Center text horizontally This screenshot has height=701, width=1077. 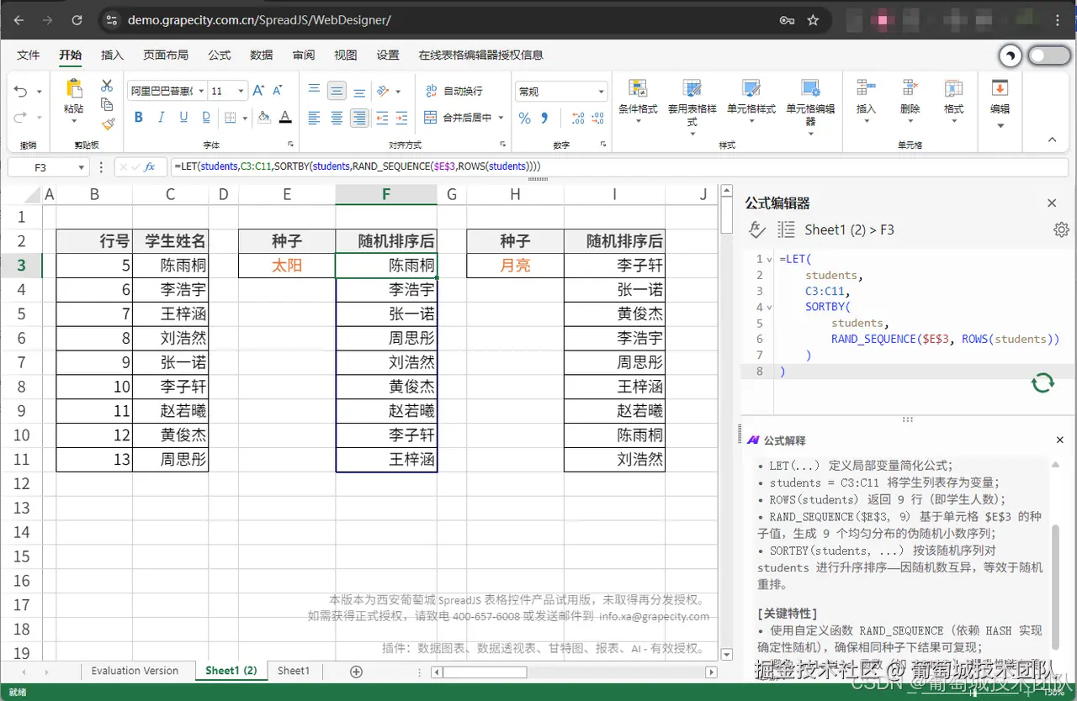[337, 118]
